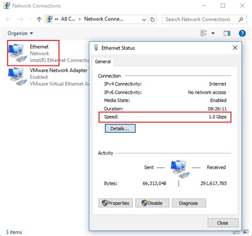The width and height of the screenshot is (252, 236).
Task: Click the received bytes value 291,617,785
Action: click(213, 183)
